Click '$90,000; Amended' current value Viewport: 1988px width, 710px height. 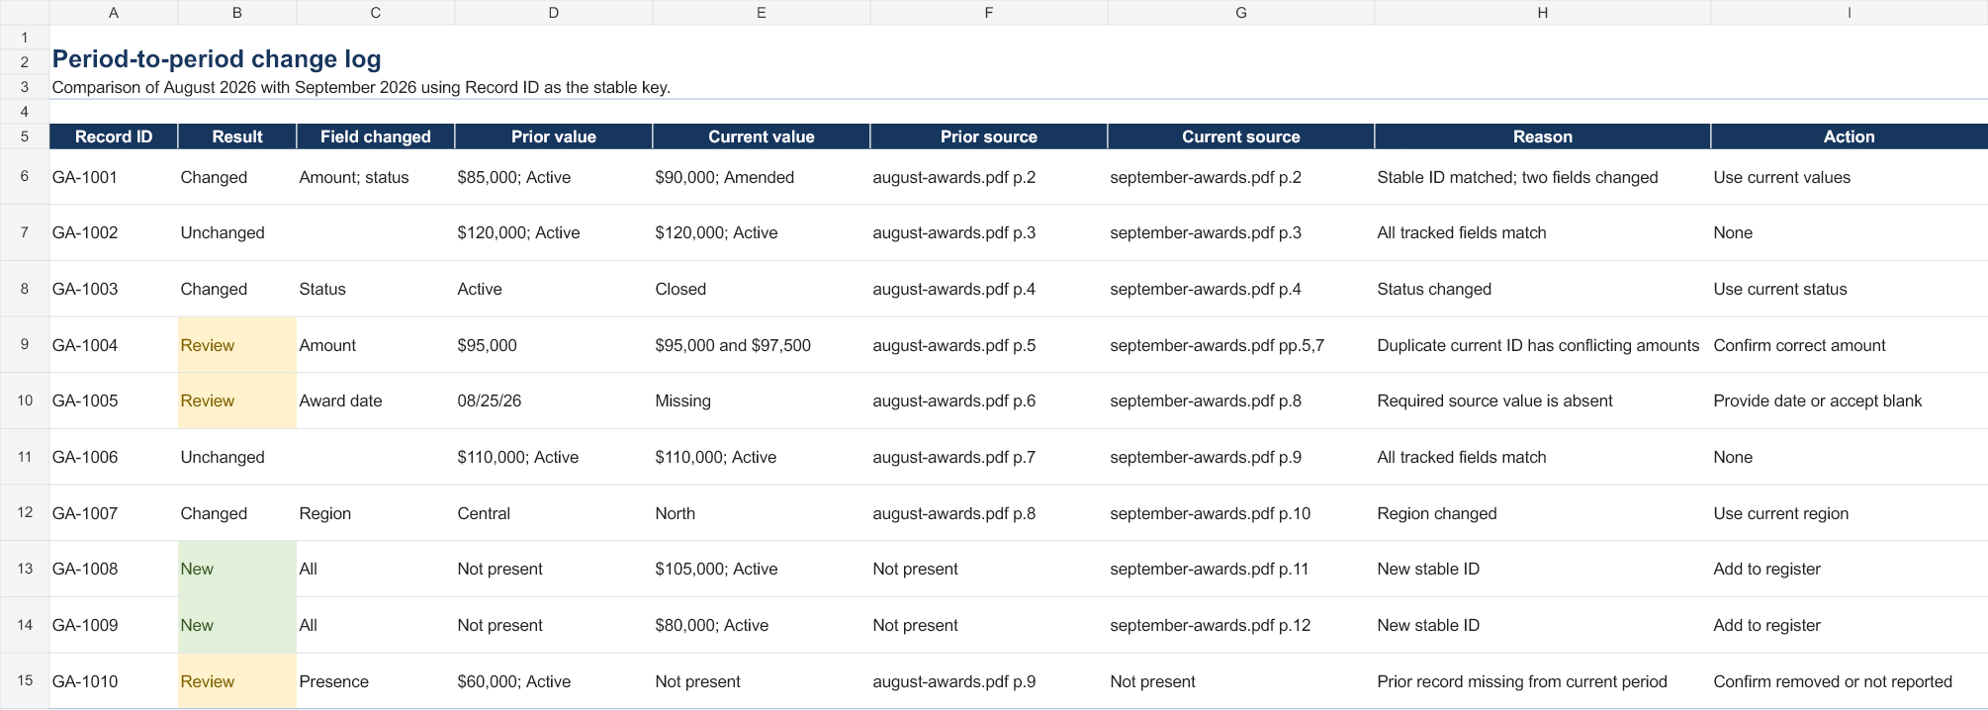(762, 177)
